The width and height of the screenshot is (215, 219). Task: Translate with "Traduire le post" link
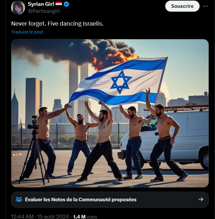pyautogui.click(x=27, y=32)
